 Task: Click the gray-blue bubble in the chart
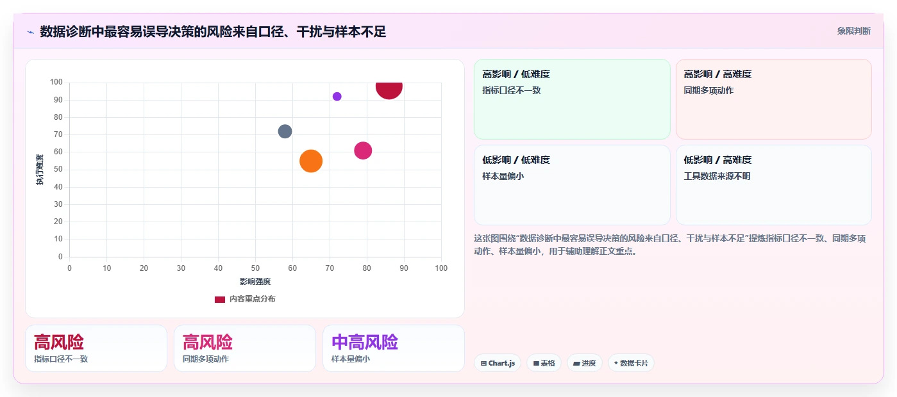click(x=285, y=131)
